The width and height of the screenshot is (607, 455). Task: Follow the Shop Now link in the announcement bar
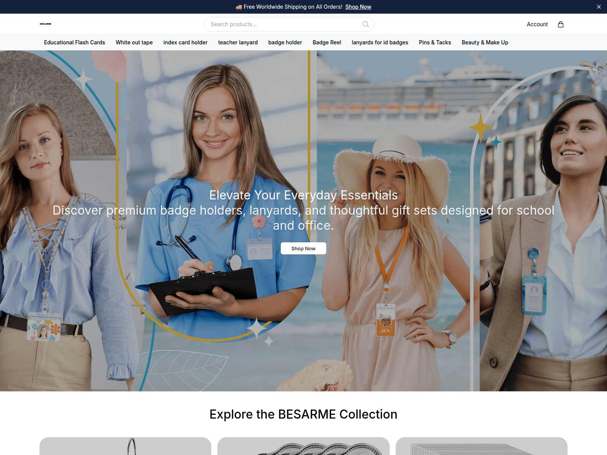click(358, 7)
